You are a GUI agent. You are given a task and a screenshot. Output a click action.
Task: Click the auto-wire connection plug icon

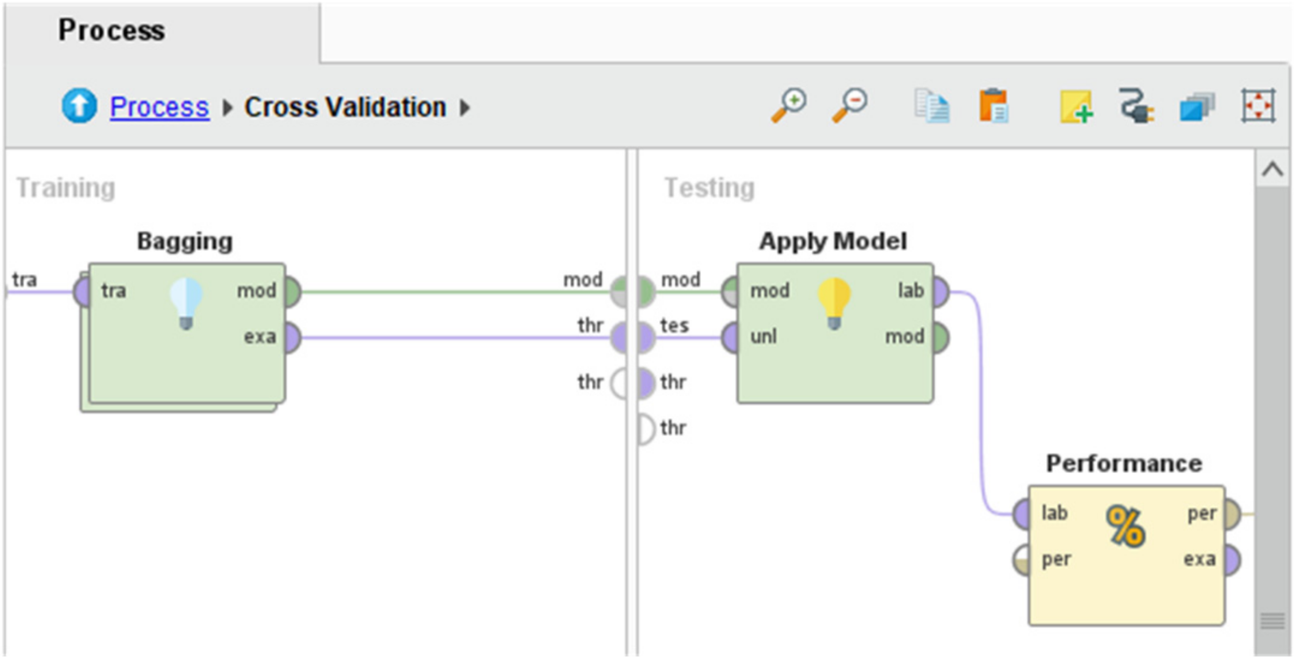1136,105
